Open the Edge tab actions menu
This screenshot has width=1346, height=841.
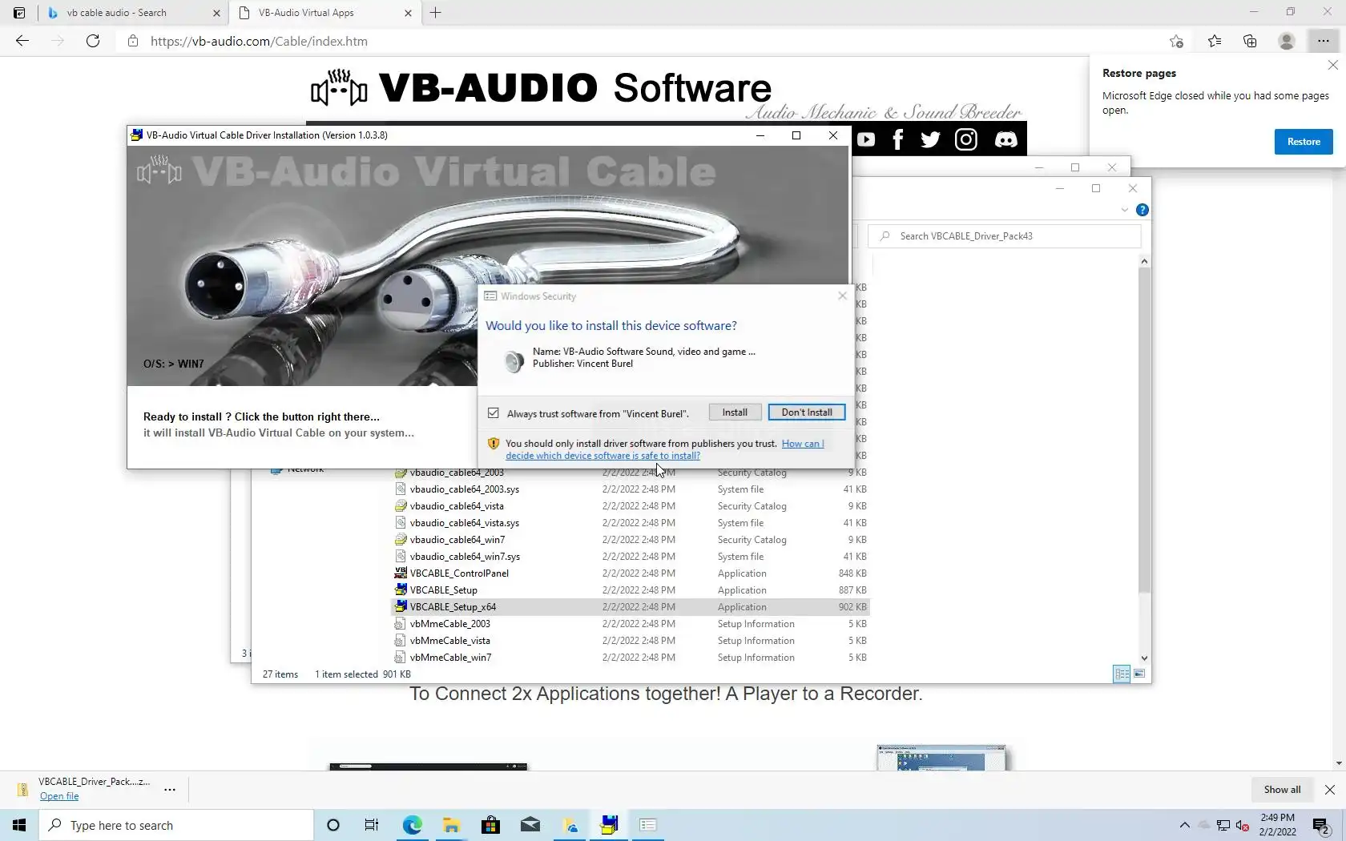pos(19,13)
